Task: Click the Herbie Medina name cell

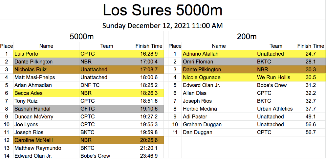Action: pyautogui.click(x=219, y=109)
